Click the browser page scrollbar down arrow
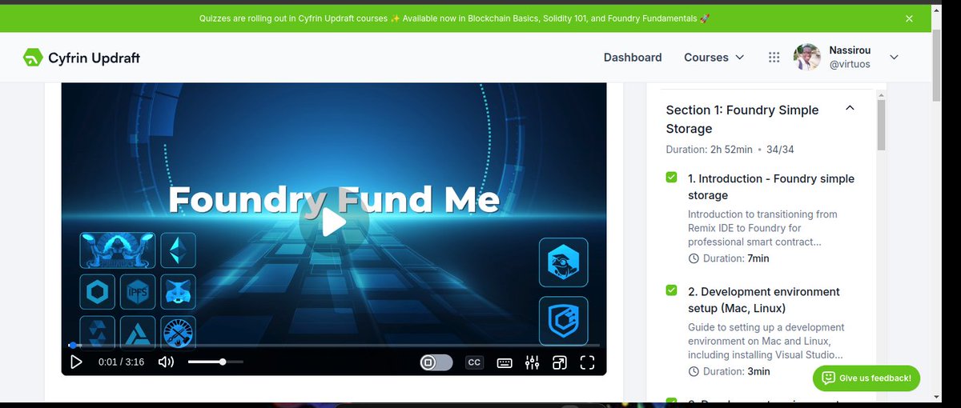961x408 pixels. click(937, 395)
